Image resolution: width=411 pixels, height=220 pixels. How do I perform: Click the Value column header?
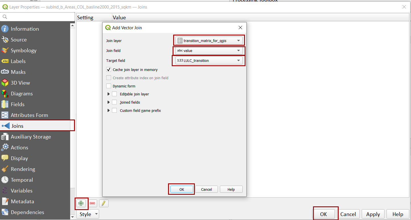[260, 17]
